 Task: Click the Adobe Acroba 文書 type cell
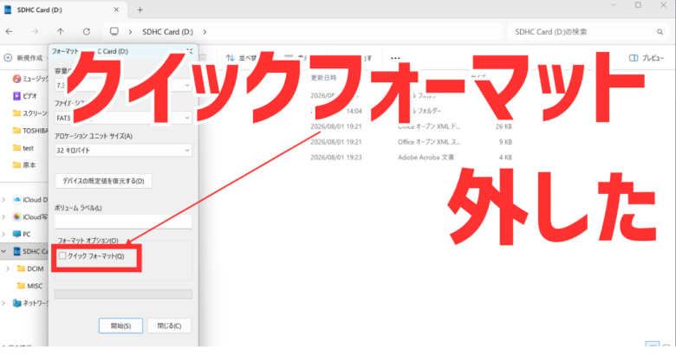426,158
